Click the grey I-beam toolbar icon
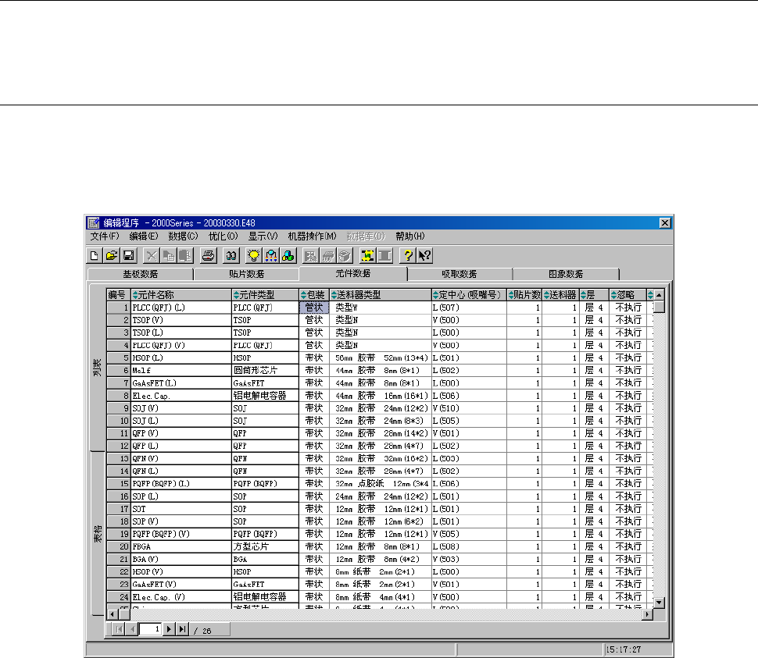This screenshot has width=758, height=658. (x=384, y=255)
